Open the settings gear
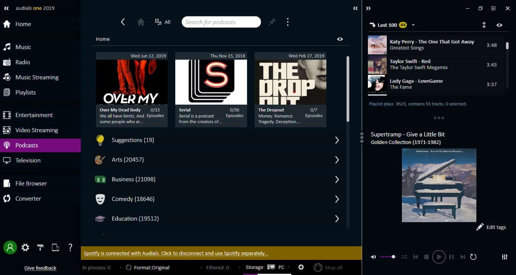 tap(25, 247)
